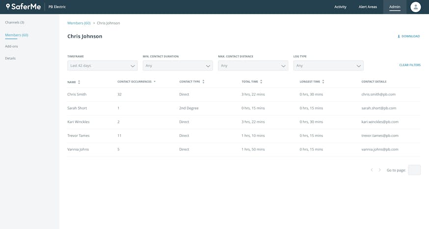Select Channels (3) in sidebar
429x229 pixels.
click(x=15, y=23)
